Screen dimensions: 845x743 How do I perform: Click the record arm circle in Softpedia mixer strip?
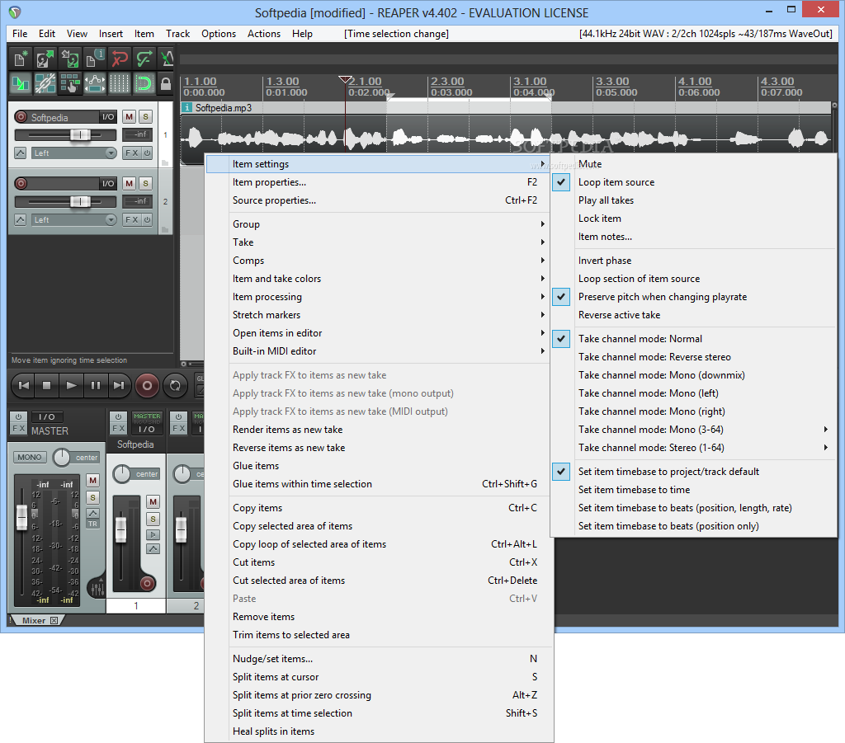pyautogui.click(x=147, y=583)
